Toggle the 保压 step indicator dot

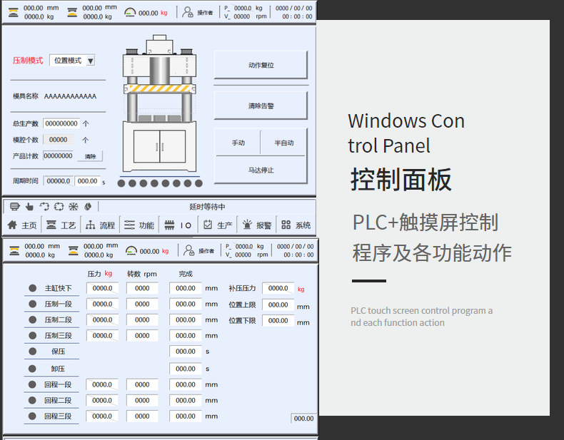click(32, 352)
